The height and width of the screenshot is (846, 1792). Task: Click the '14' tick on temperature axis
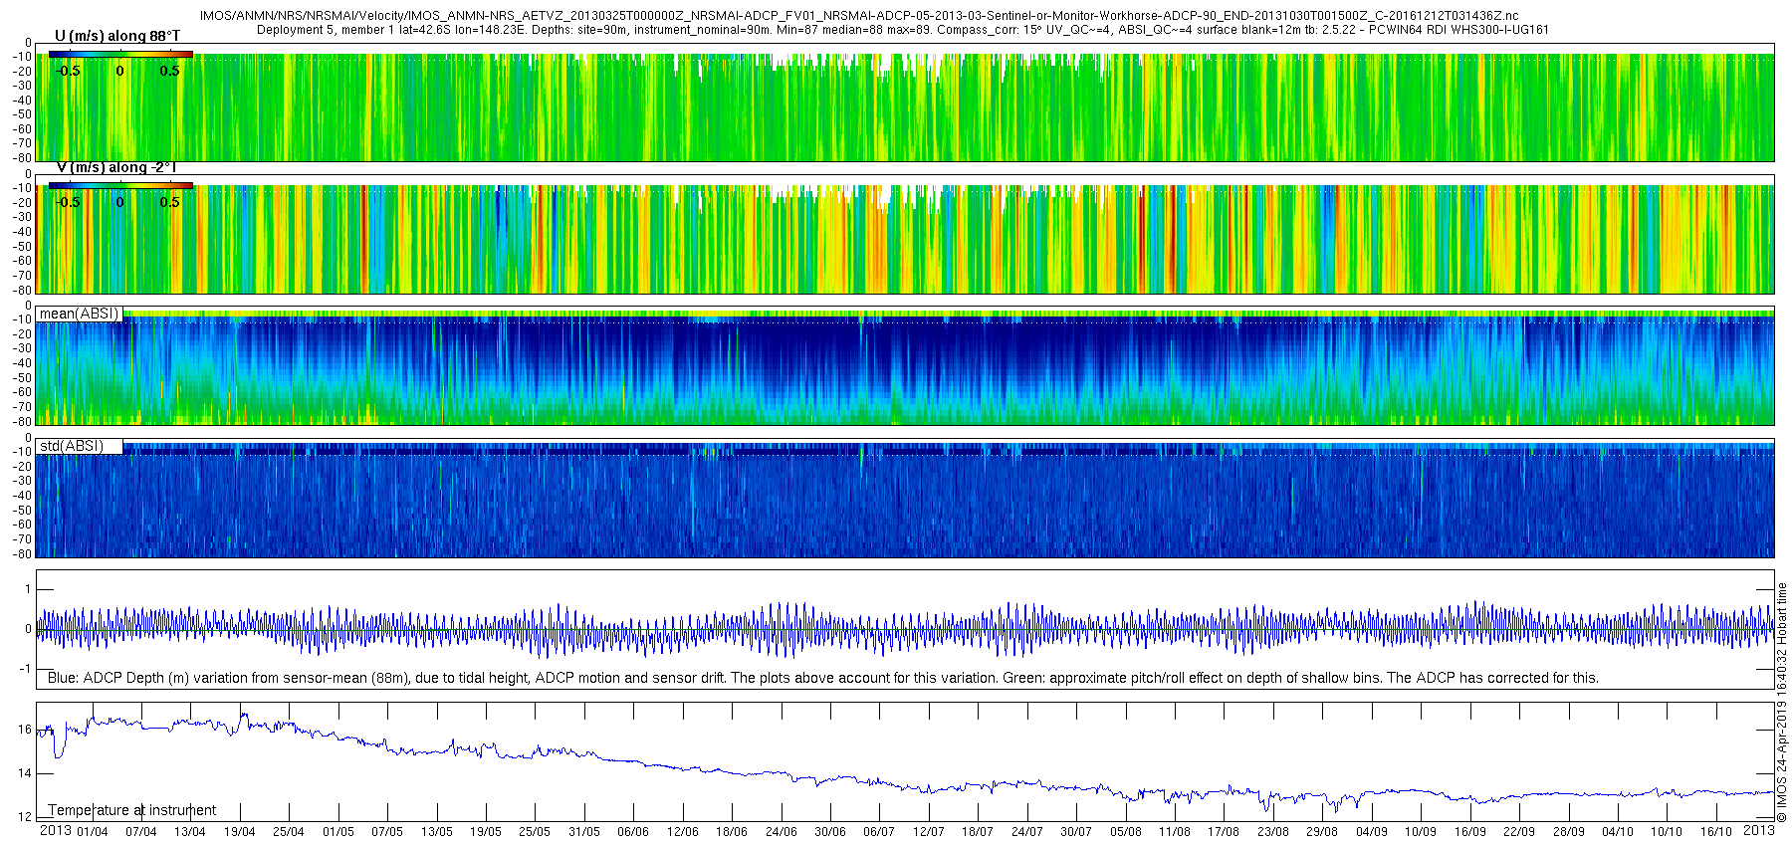[x=25, y=772]
